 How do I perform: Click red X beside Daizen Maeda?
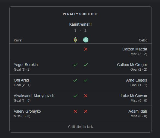[86, 49]
